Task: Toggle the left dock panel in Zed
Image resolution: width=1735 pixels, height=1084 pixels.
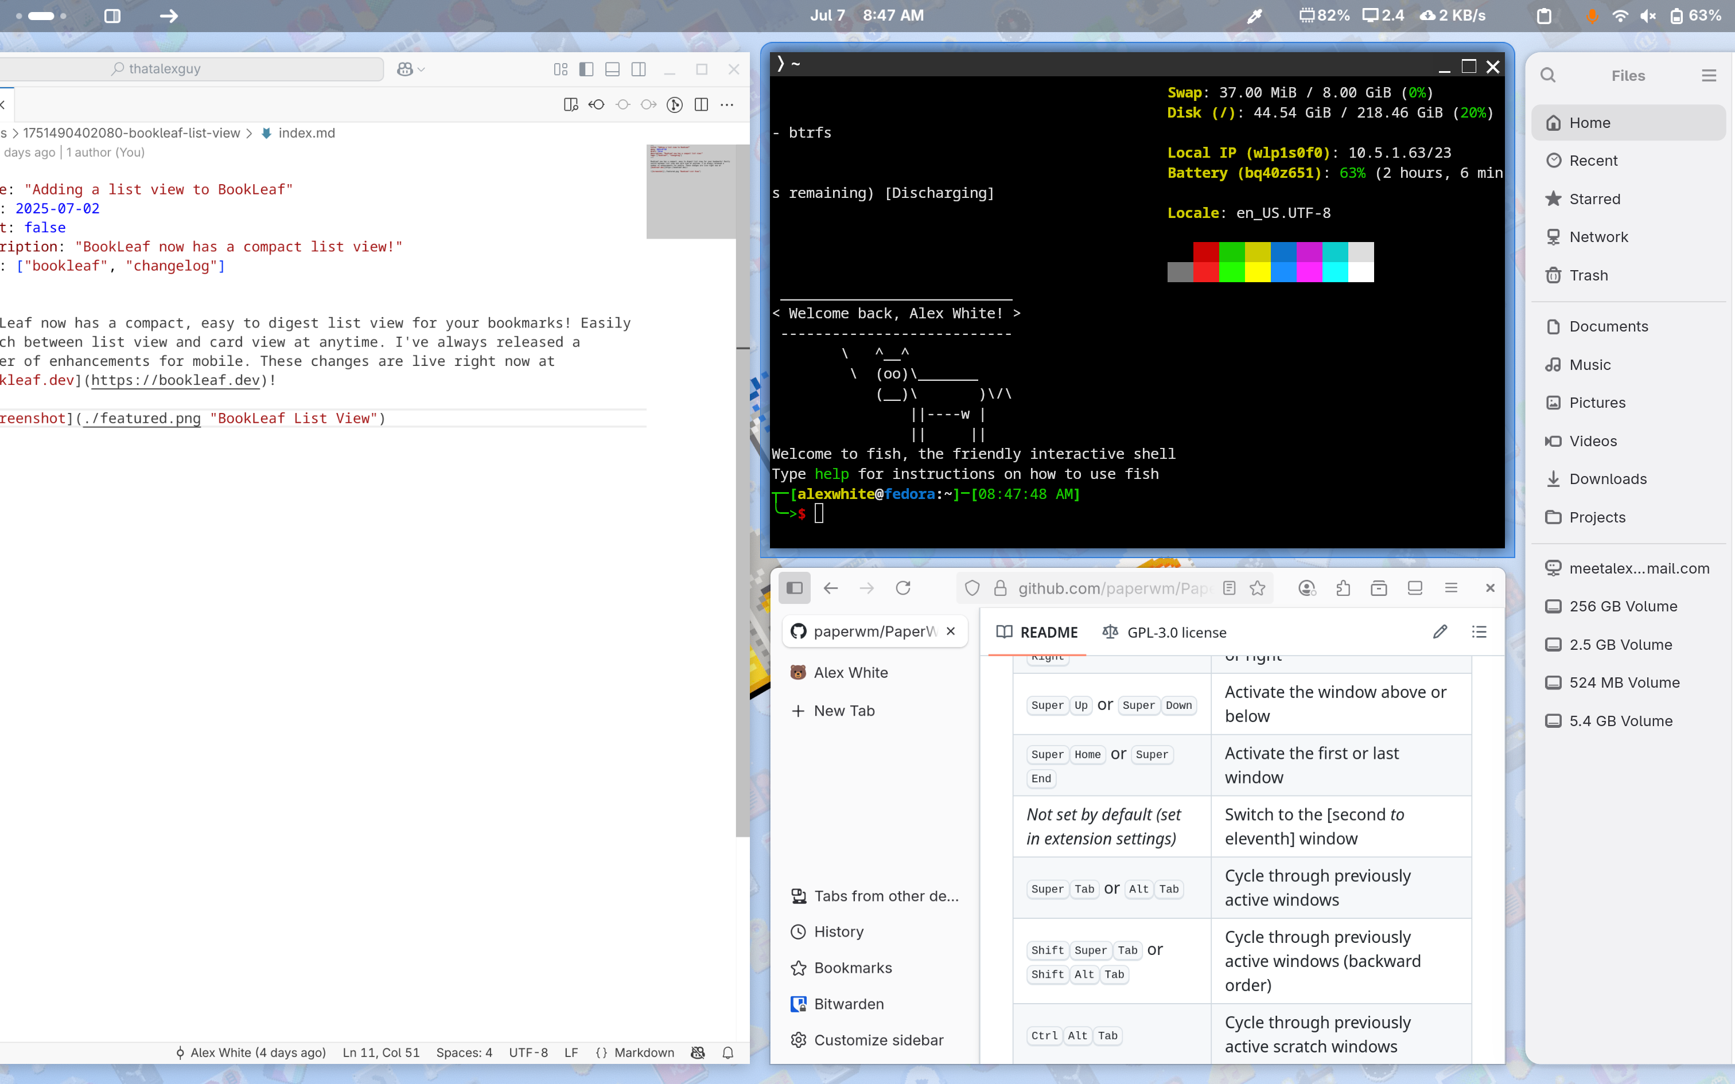Action: [x=586, y=69]
